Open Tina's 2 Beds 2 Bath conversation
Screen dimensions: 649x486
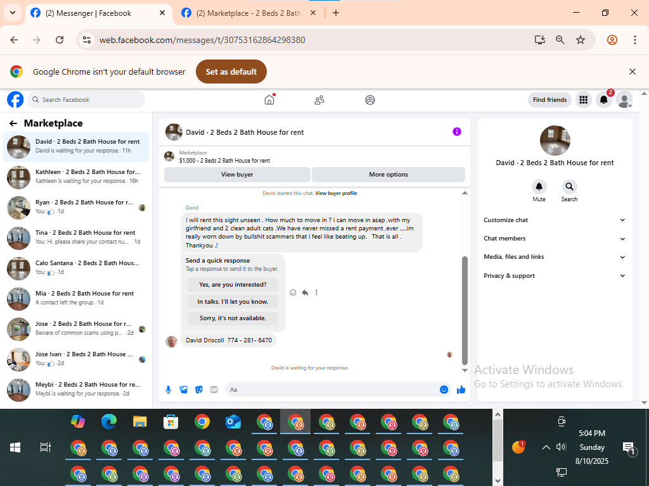(x=76, y=238)
